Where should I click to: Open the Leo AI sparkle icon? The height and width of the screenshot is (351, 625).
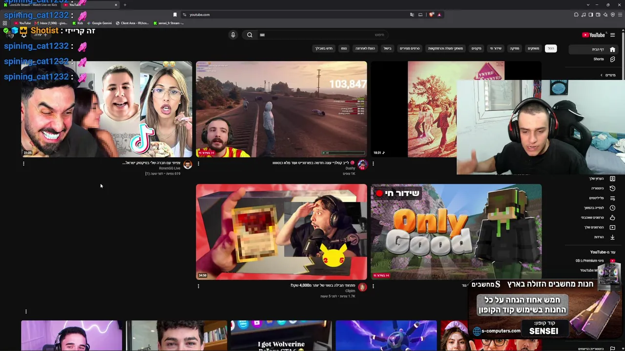605,15
